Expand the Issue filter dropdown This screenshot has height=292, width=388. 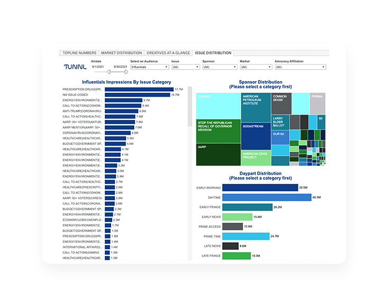[186, 67]
